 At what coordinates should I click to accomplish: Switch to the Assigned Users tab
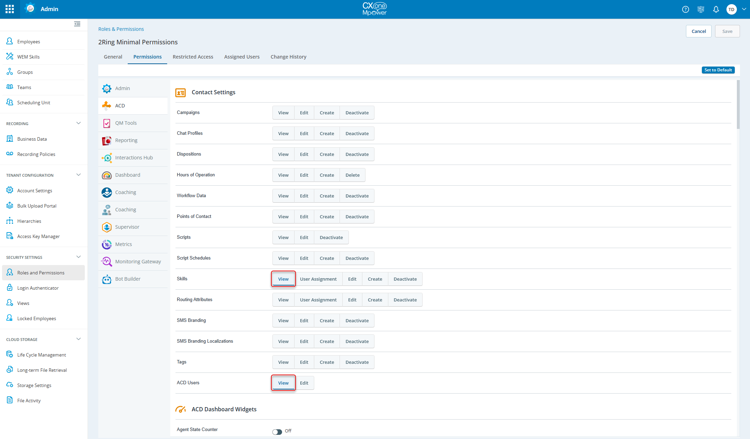tap(242, 57)
